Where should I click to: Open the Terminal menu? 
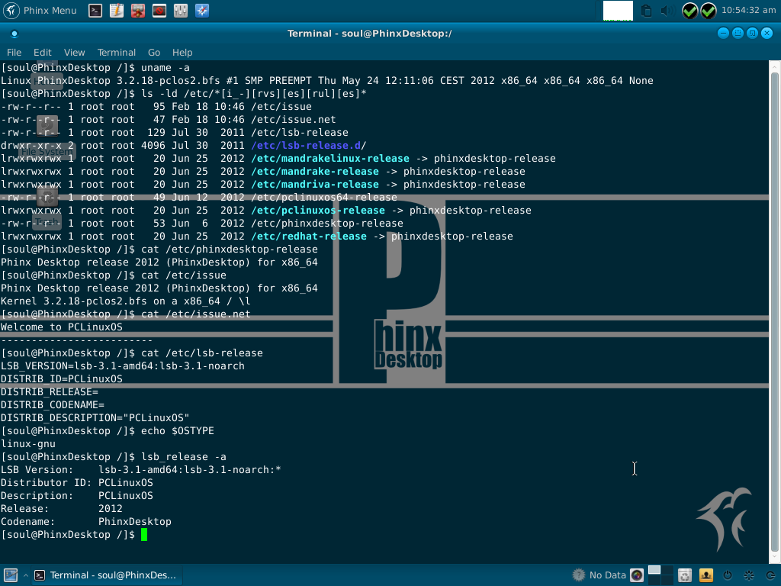pyautogui.click(x=117, y=53)
